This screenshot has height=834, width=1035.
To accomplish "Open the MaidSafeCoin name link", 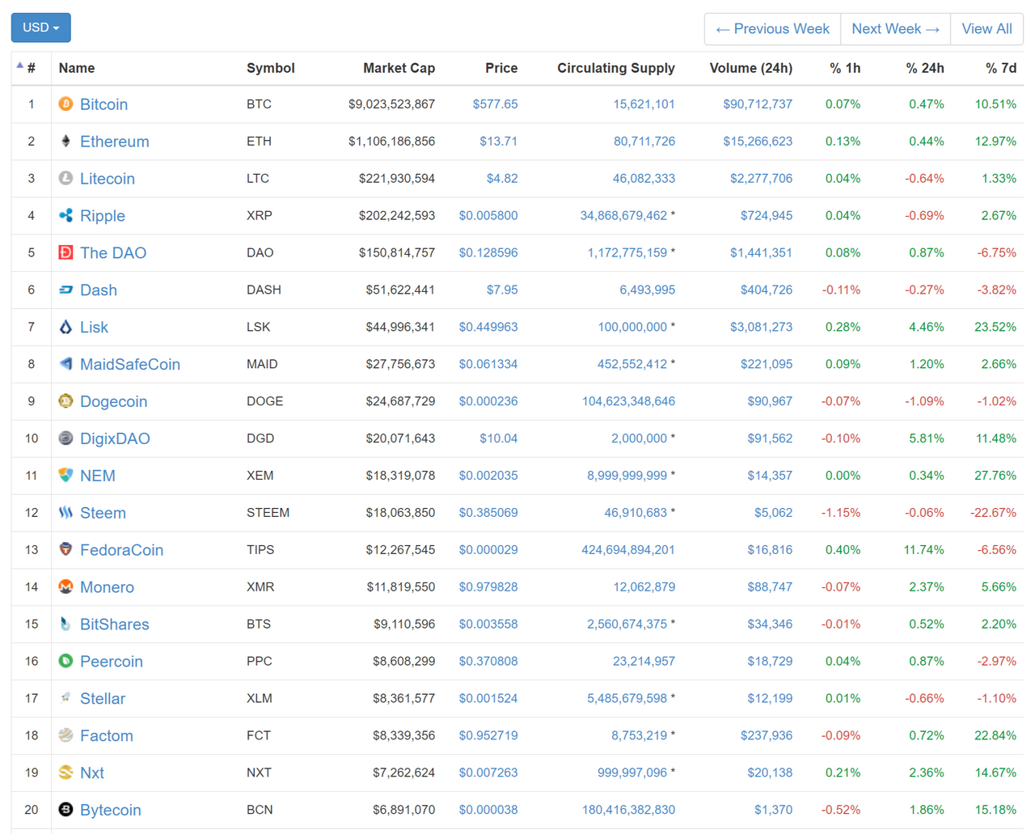I will [x=129, y=364].
